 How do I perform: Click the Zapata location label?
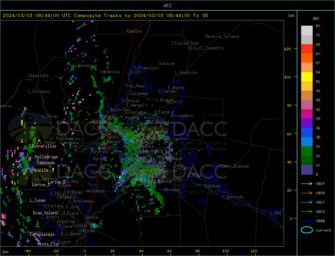click(x=91, y=217)
